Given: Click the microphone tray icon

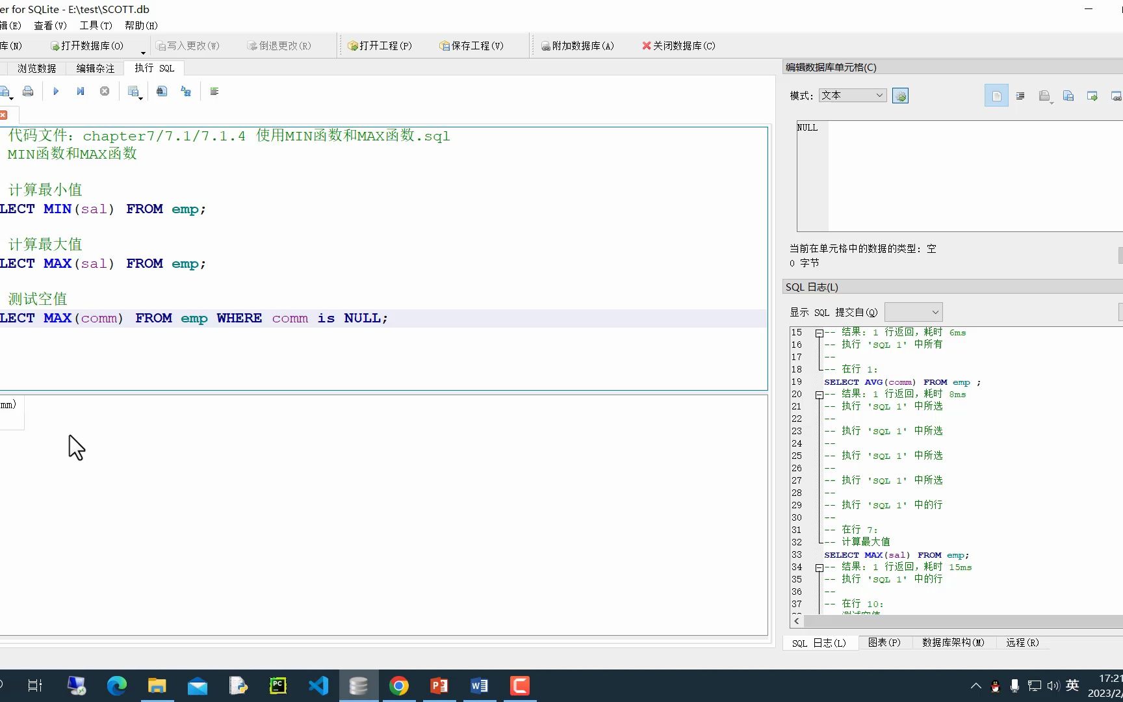Looking at the screenshot, I should point(1014,686).
